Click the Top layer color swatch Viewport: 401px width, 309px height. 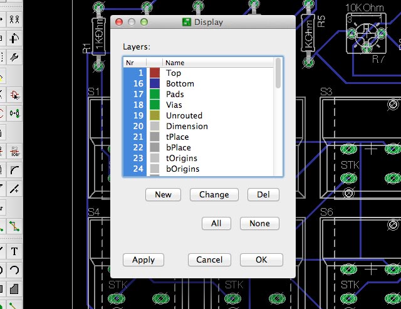(x=155, y=73)
